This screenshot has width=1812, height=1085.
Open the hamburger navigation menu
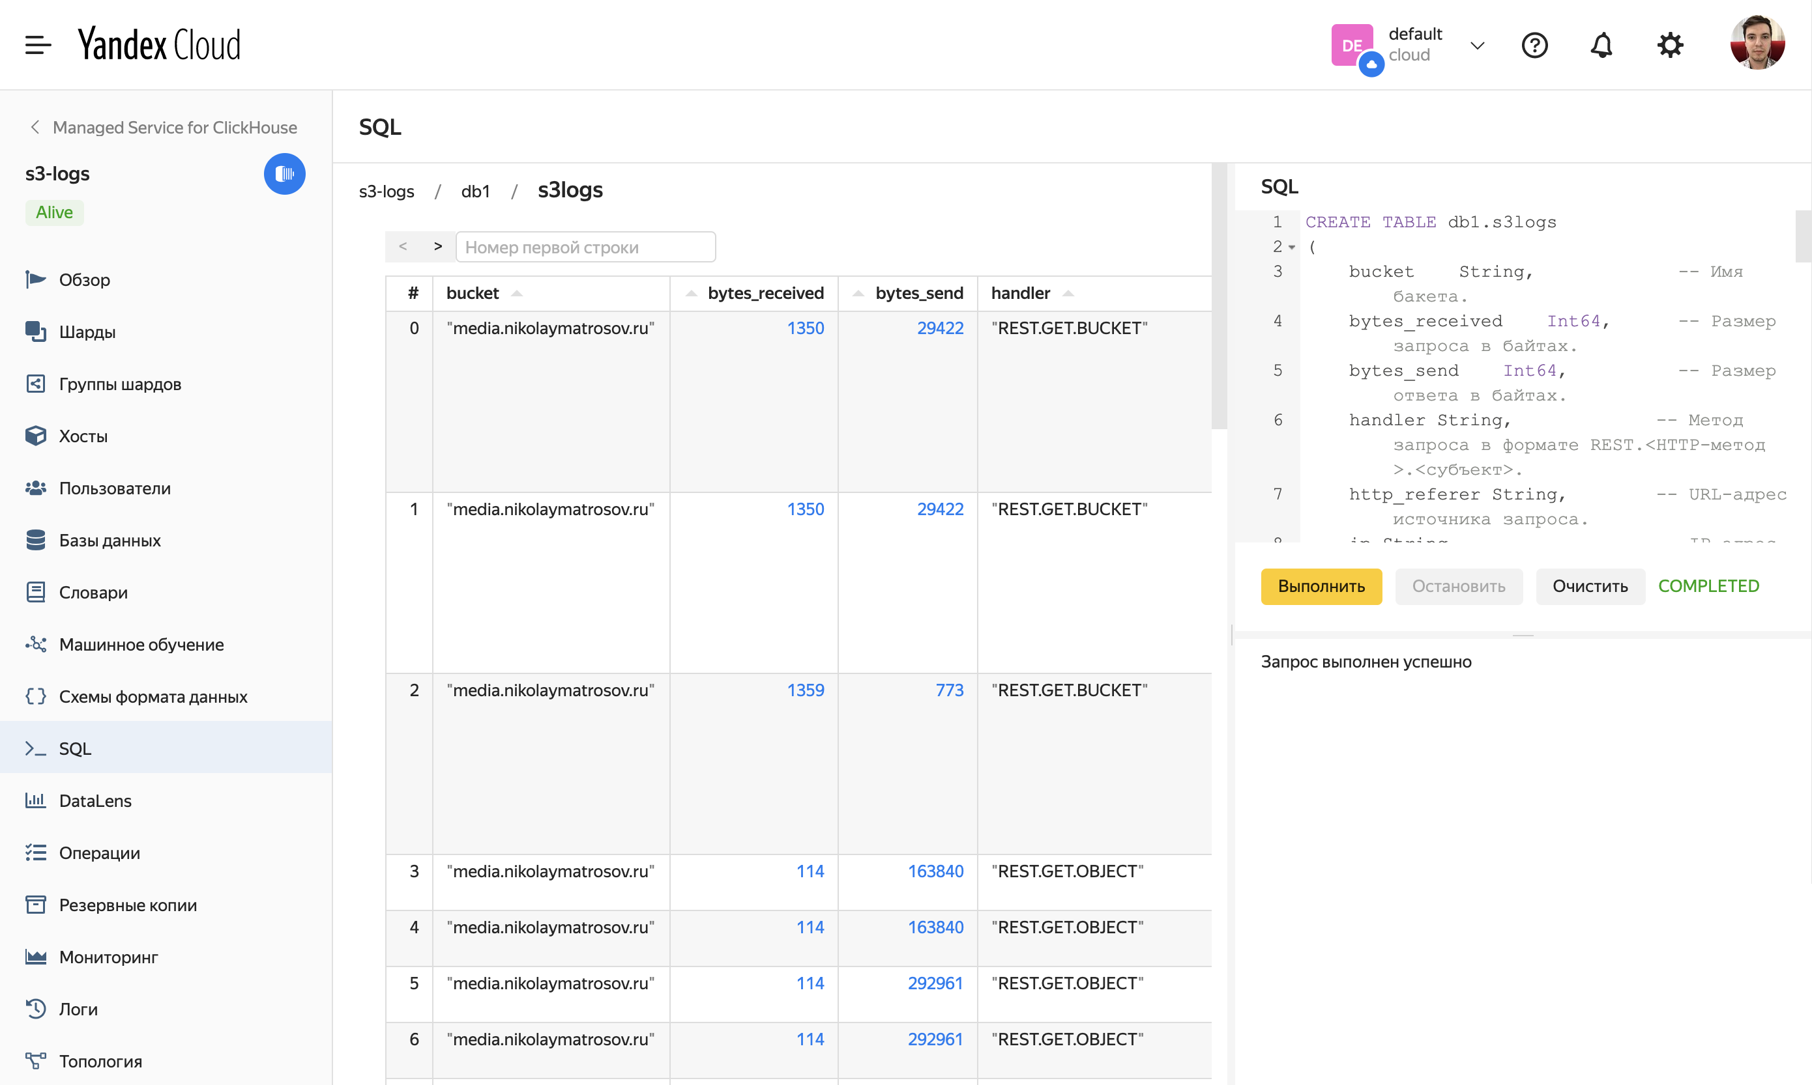coord(38,44)
